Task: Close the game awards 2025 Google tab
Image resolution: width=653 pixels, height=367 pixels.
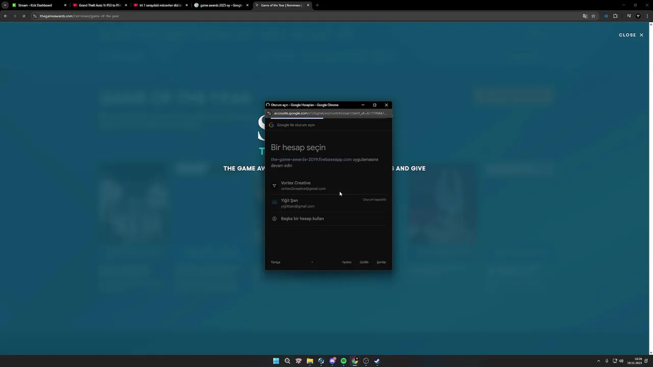Action: (x=247, y=5)
